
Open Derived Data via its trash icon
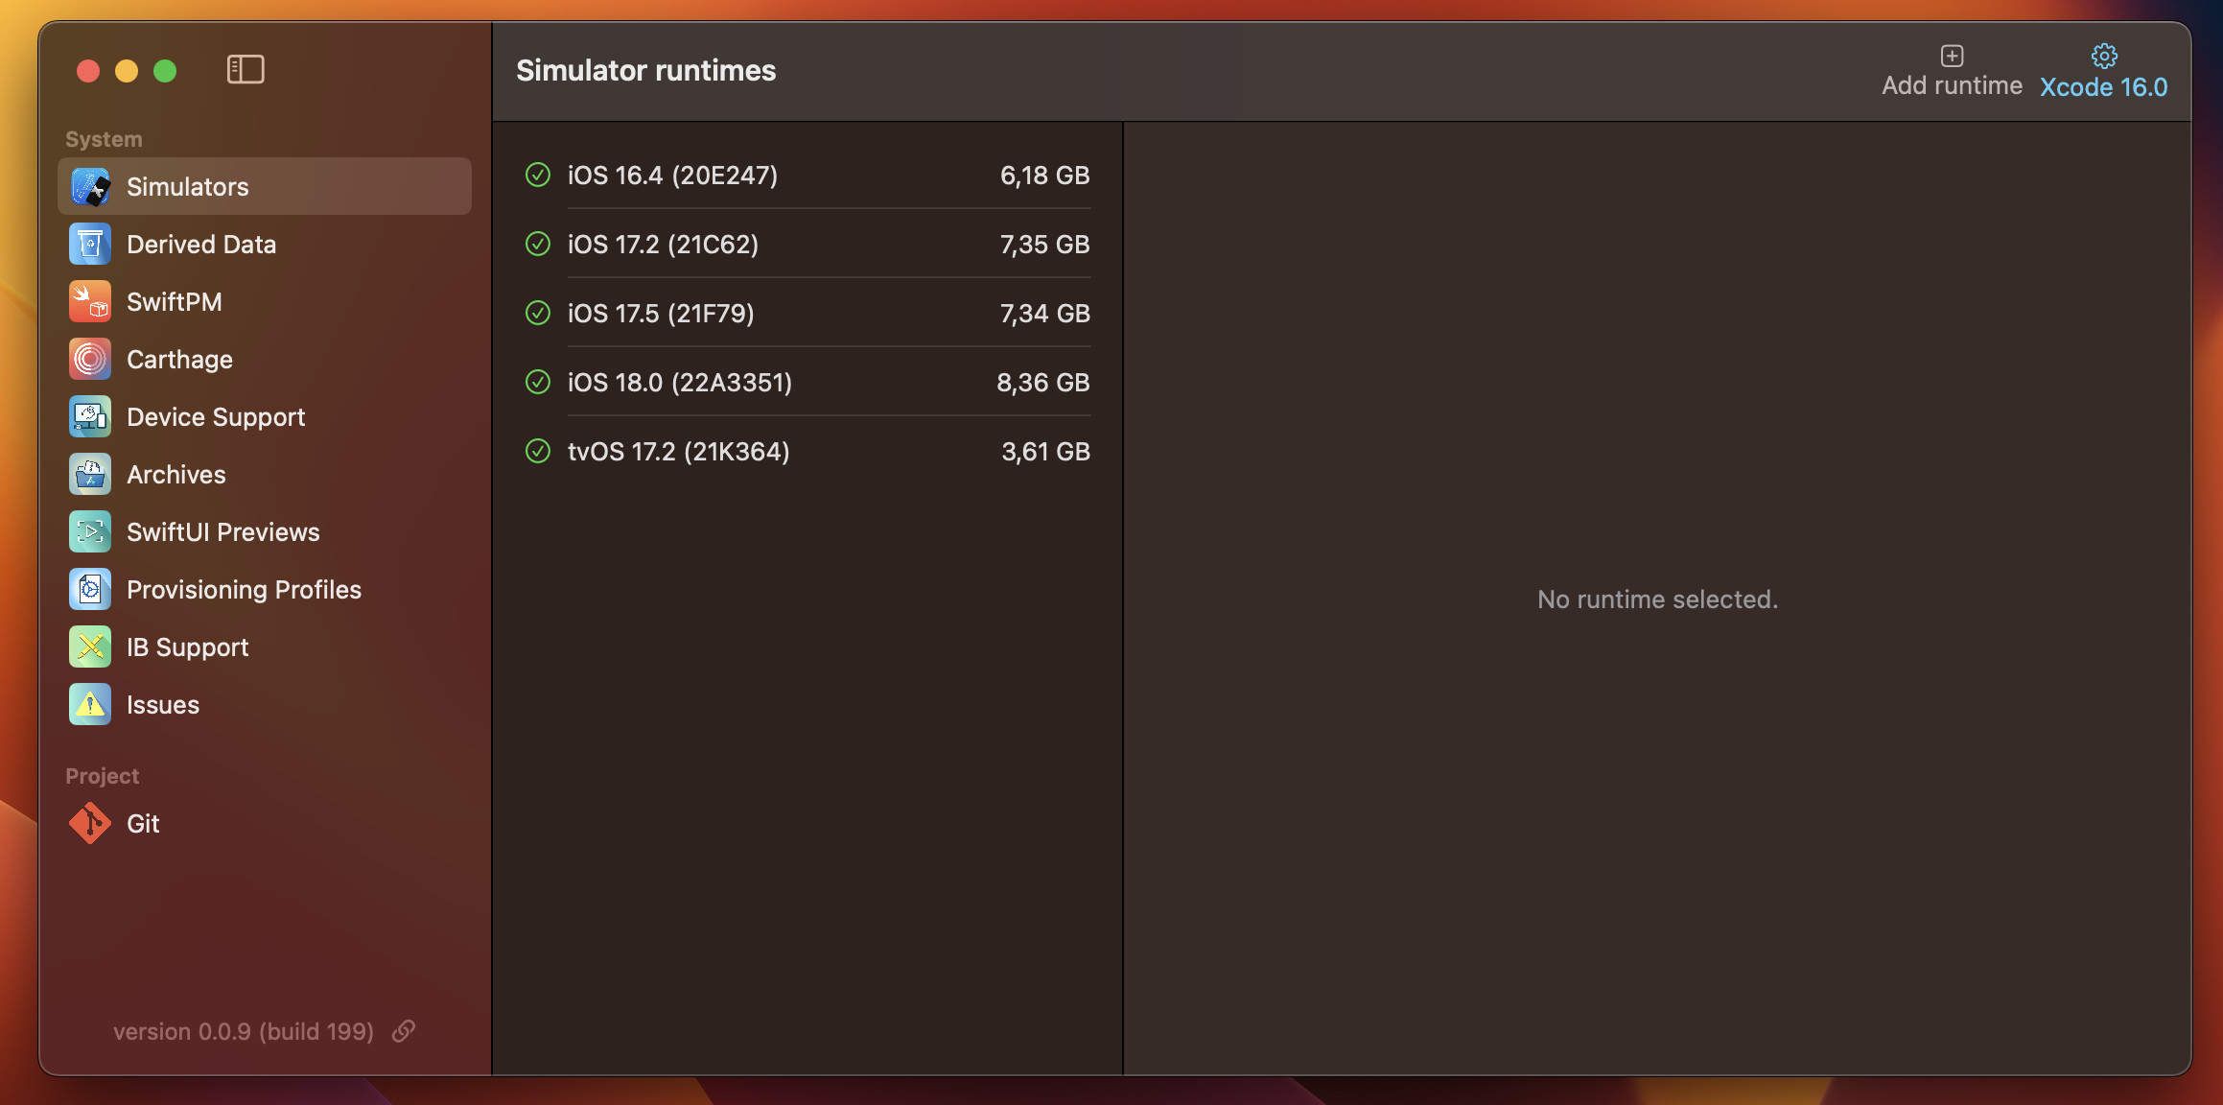click(90, 245)
